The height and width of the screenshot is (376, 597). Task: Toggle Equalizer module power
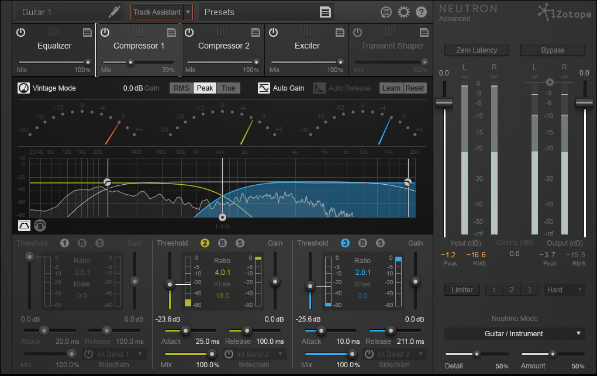coord(21,32)
